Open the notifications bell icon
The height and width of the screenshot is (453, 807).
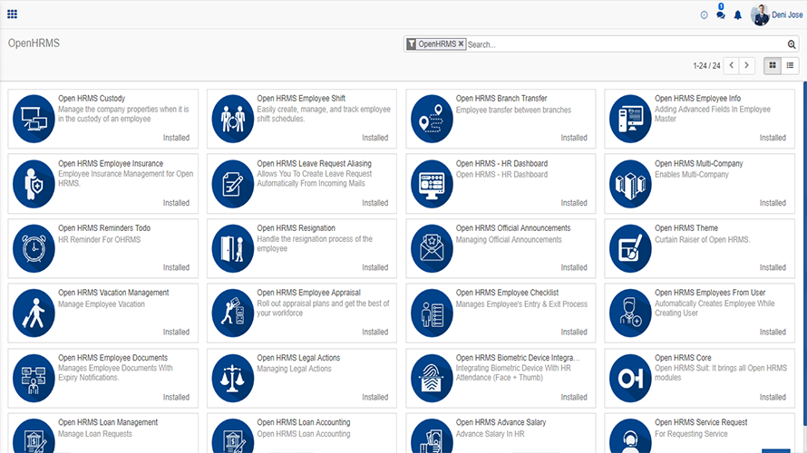click(737, 15)
